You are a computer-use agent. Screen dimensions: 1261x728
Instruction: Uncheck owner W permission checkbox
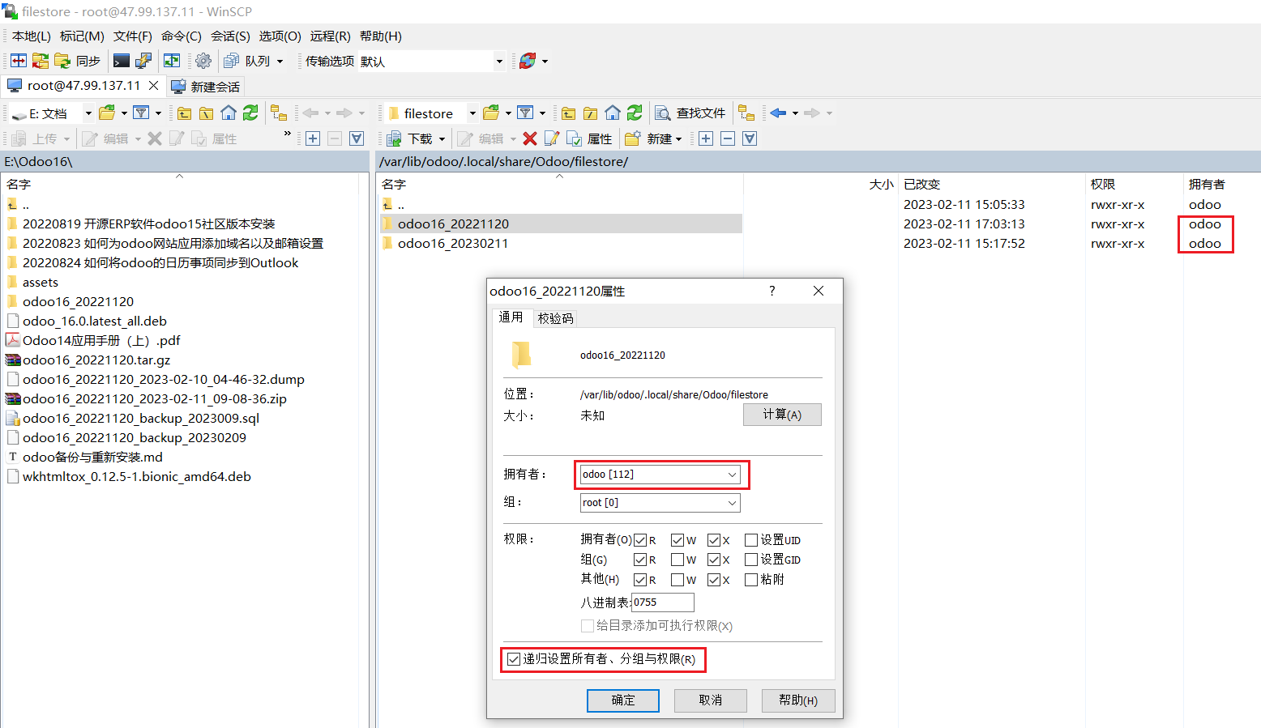[x=678, y=540]
